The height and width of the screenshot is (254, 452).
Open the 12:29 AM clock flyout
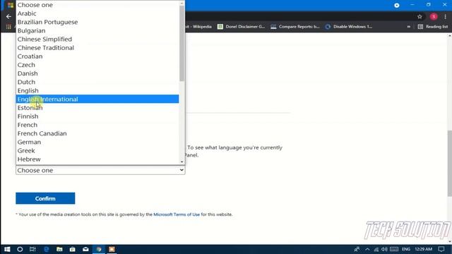424,249
